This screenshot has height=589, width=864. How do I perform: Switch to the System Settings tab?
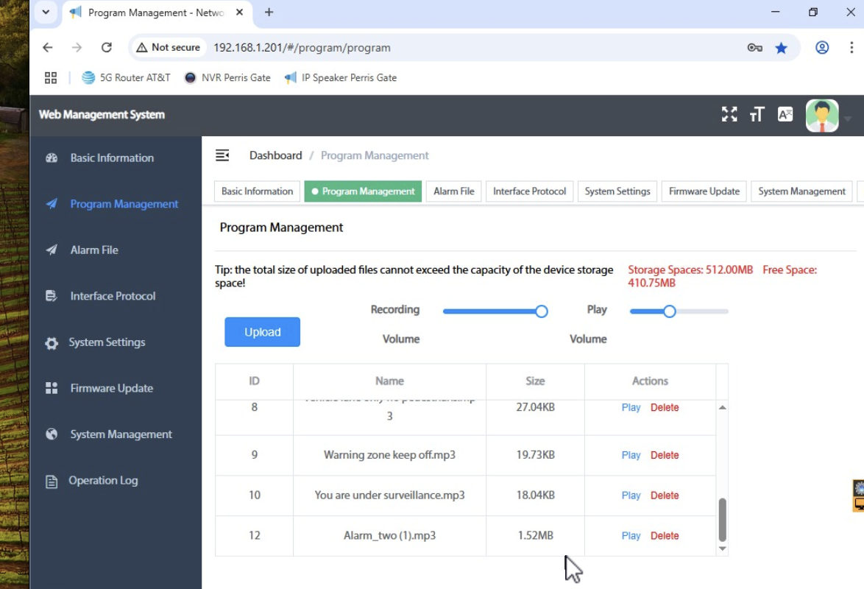[x=617, y=191]
